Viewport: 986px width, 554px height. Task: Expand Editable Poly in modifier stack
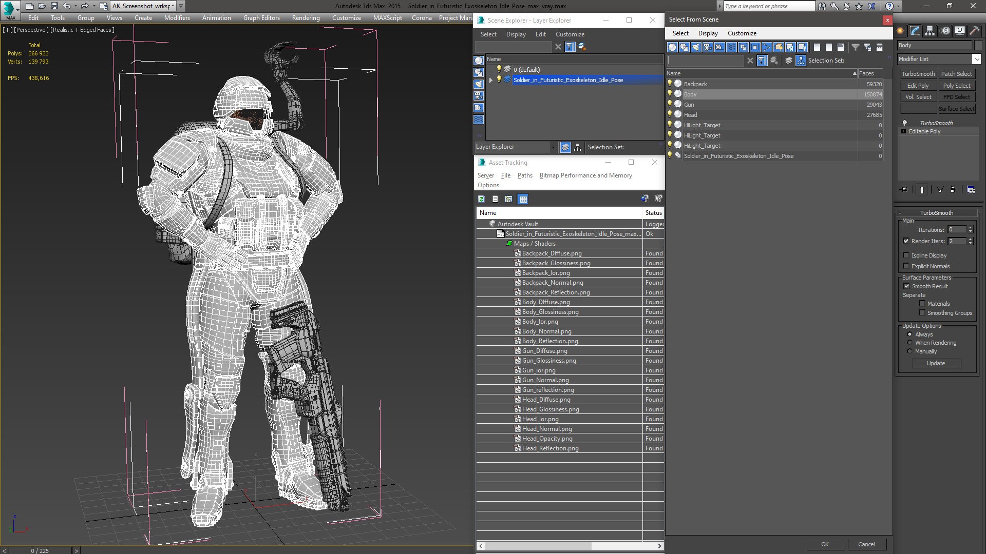coord(904,131)
